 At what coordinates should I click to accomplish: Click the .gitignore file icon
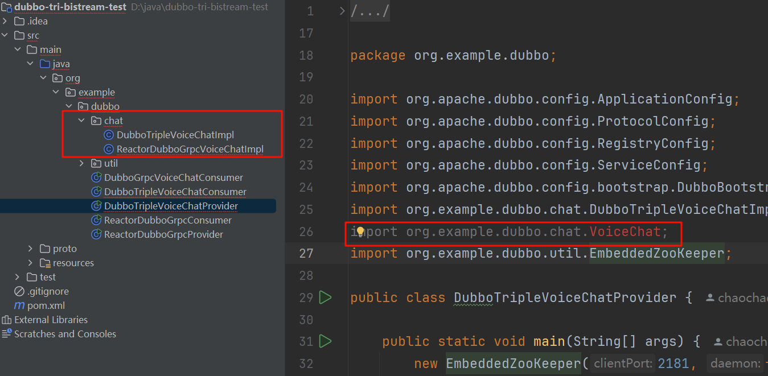19,292
